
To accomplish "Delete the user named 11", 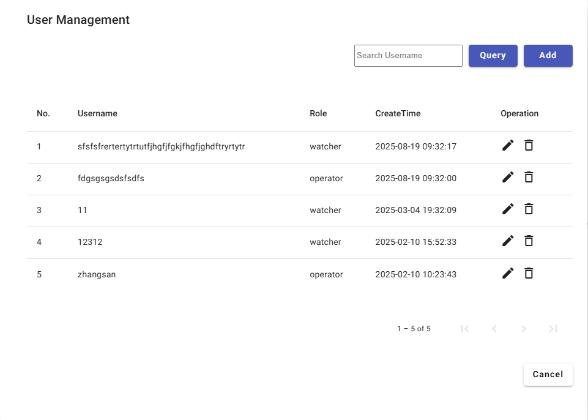I will [529, 209].
